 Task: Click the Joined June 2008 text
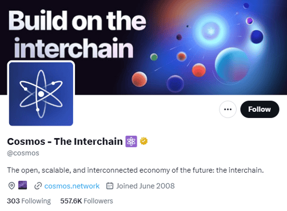coord(145,186)
